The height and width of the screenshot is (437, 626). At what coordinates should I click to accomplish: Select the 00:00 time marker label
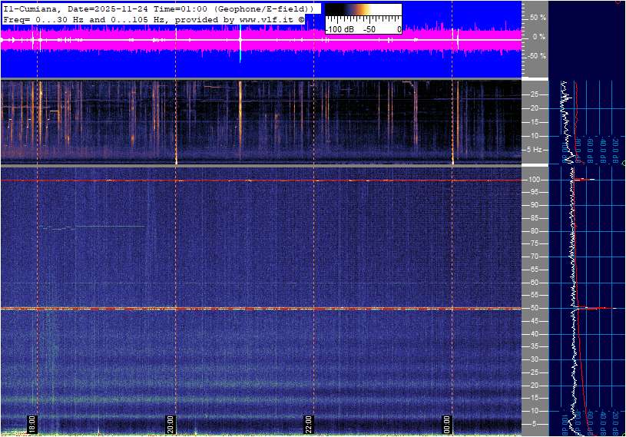pos(447,425)
